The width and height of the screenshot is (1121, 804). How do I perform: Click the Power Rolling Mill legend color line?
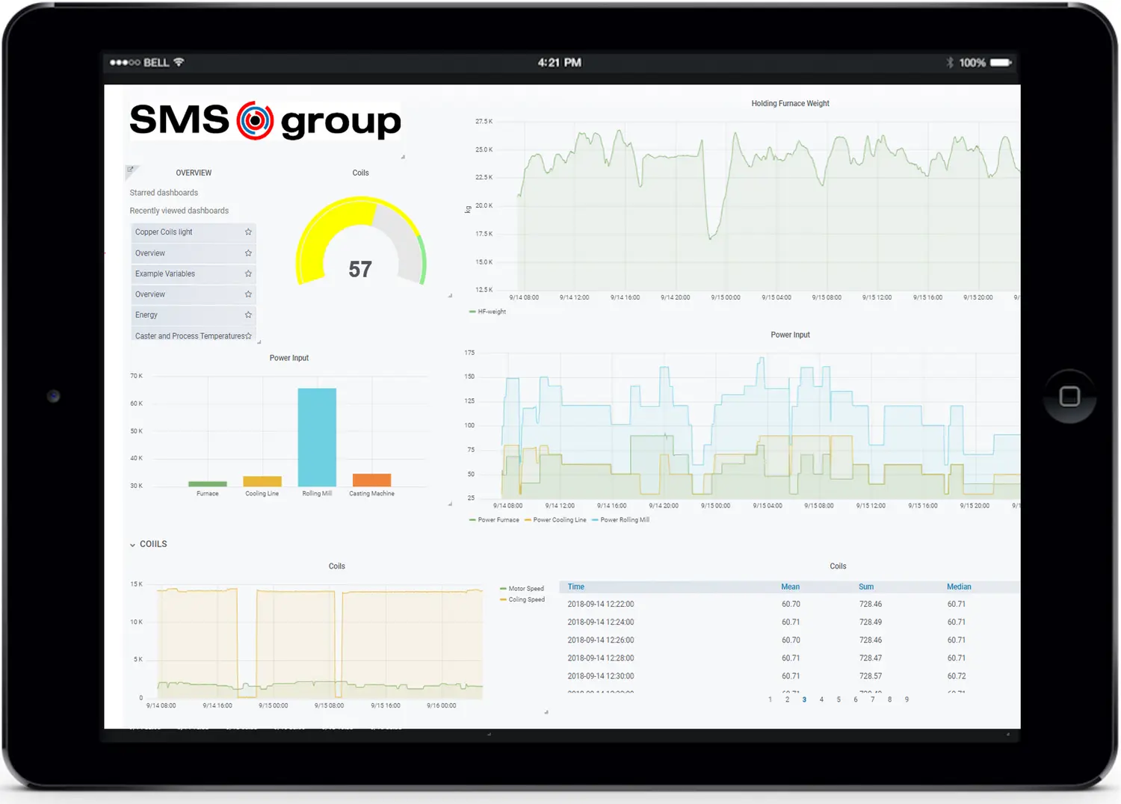coord(595,520)
